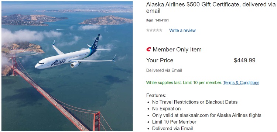Click the Costco member-only logo icon
The width and height of the screenshot is (277, 132).
tap(148, 49)
